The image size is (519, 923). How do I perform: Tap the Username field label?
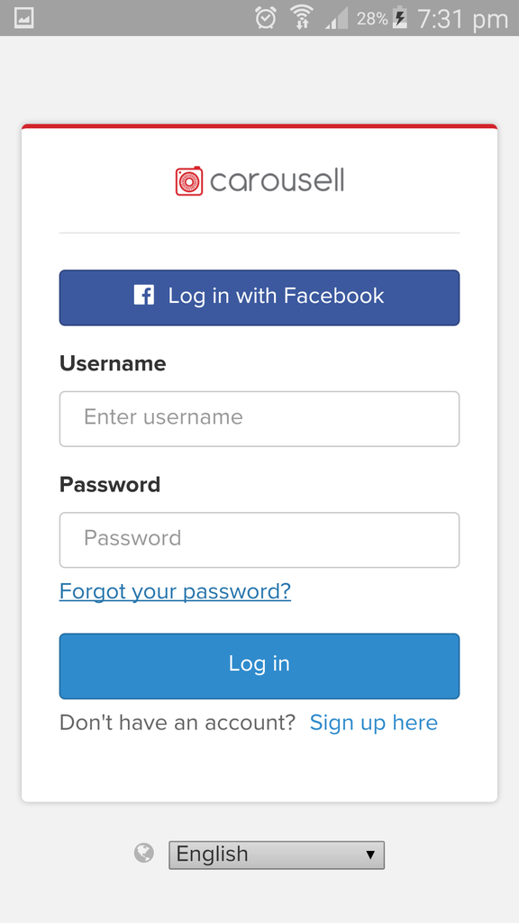(113, 363)
